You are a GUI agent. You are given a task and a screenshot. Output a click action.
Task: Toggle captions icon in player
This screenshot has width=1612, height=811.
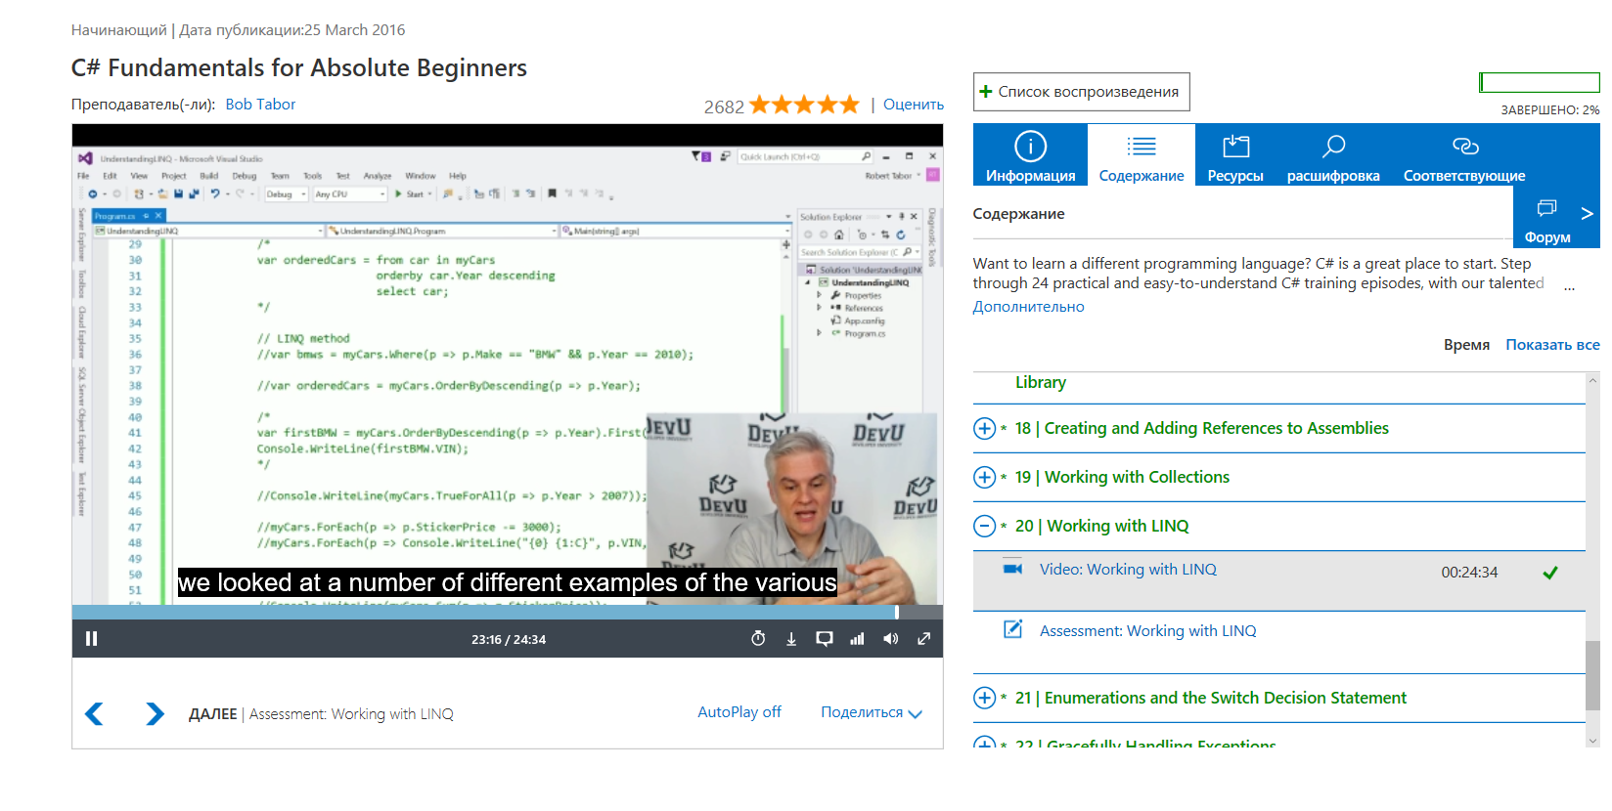tap(825, 639)
